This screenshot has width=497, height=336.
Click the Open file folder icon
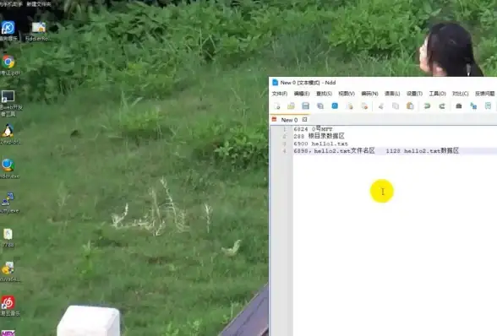tap(291, 106)
